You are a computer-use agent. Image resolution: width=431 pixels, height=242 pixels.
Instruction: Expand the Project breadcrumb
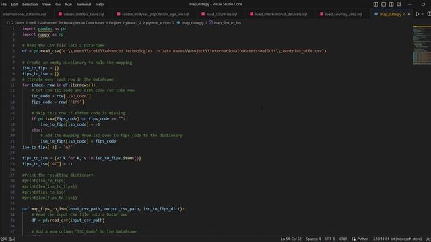point(115,23)
